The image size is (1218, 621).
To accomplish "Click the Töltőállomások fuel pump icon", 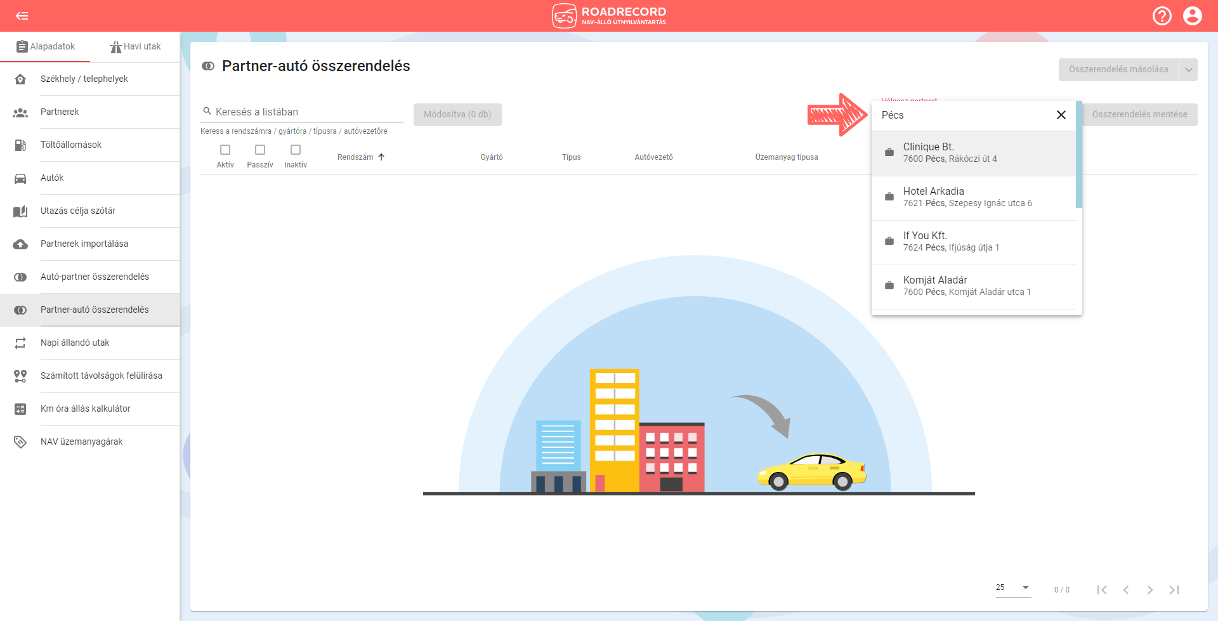I will (20, 145).
